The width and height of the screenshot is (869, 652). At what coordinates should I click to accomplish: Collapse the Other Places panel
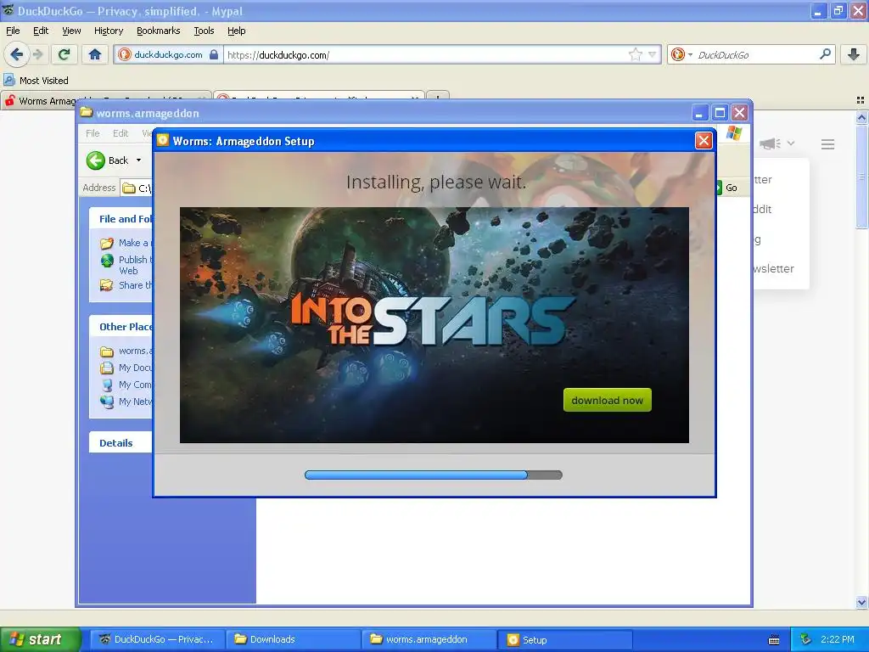121,327
